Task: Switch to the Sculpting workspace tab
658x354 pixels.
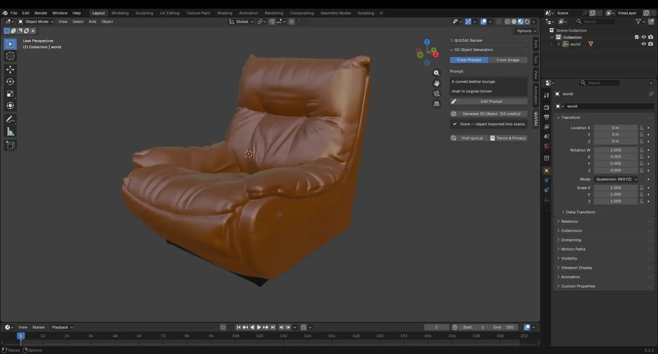Action: point(144,13)
